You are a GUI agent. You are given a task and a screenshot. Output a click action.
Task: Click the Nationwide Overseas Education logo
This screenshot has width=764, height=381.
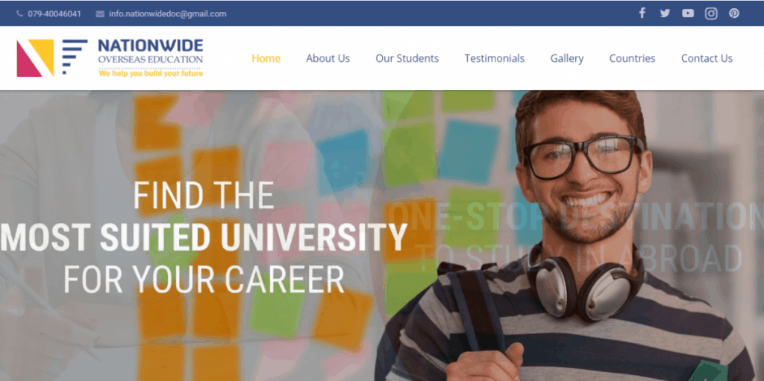point(110,58)
